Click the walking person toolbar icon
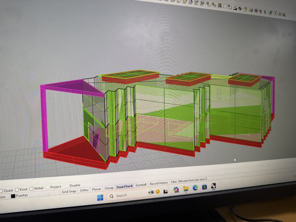This screenshot has height=222, width=296. (265, 12)
